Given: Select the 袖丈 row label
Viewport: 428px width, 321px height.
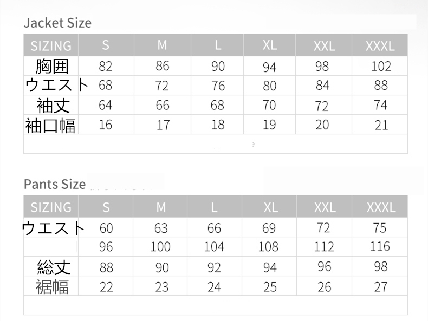Looking at the screenshot, I should click(x=53, y=105).
